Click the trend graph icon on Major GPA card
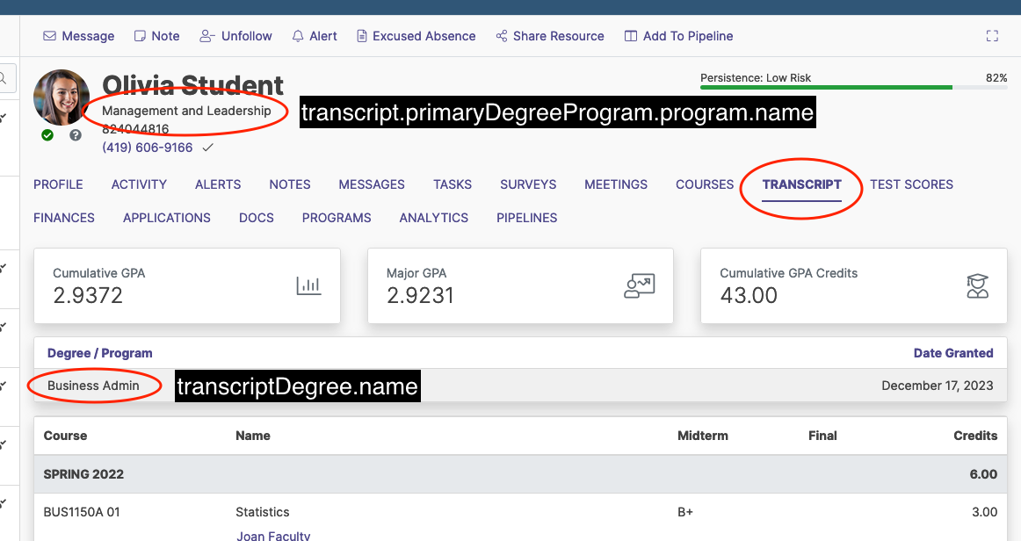1021x541 pixels. pos(641,285)
